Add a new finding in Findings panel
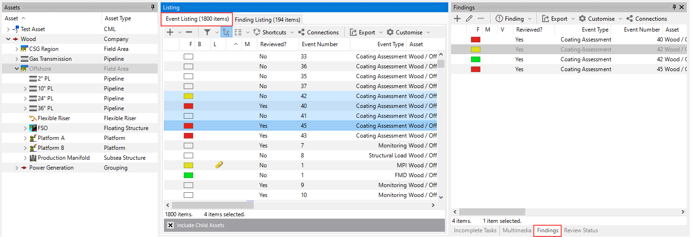 click(457, 19)
